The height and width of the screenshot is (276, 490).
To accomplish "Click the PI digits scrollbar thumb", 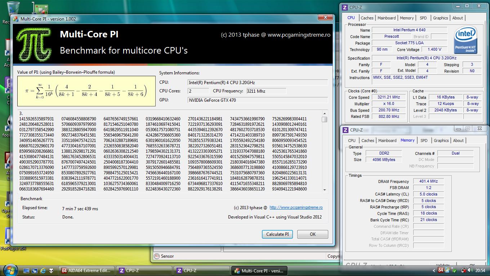I will [325, 119].
